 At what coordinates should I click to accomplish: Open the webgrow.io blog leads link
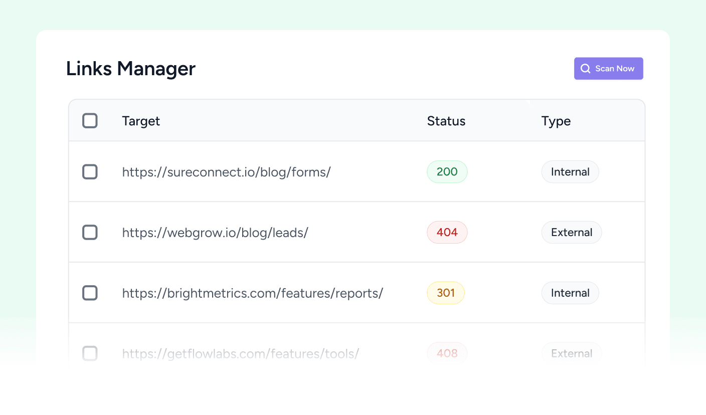point(215,232)
